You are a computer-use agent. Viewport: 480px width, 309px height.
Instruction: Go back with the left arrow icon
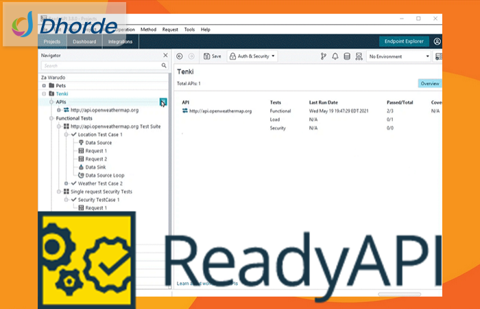pyautogui.click(x=180, y=56)
